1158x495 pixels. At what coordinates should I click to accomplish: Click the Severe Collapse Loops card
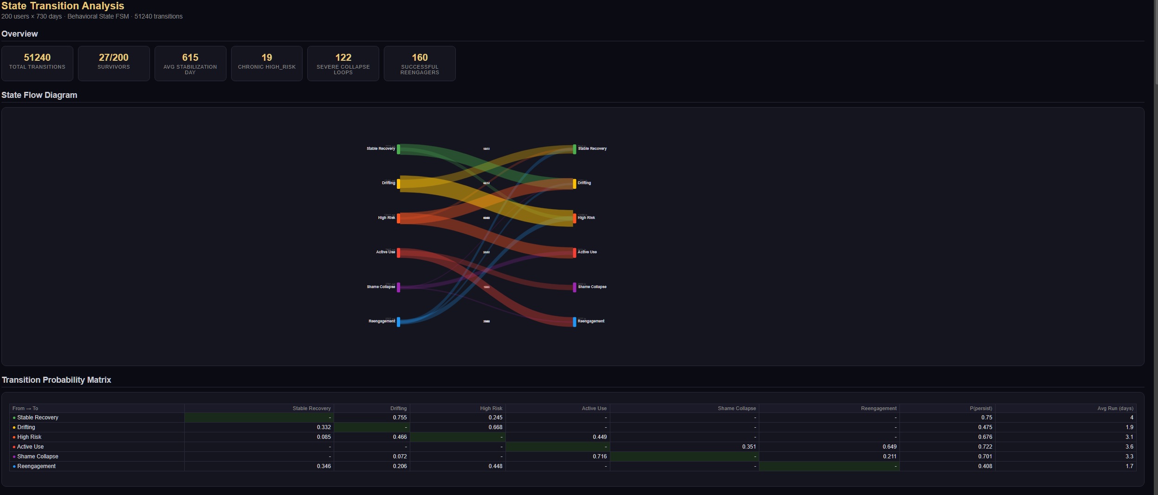click(343, 64)
